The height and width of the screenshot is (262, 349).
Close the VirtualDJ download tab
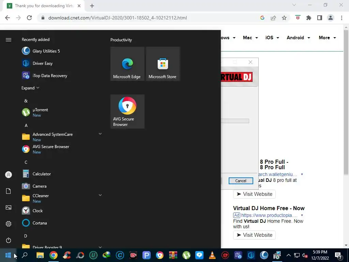pos(79,6)
